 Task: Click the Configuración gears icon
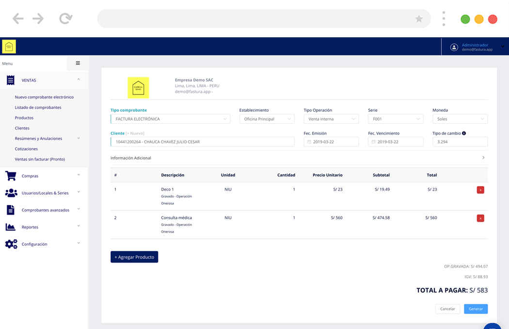click(x=11, y=244)
